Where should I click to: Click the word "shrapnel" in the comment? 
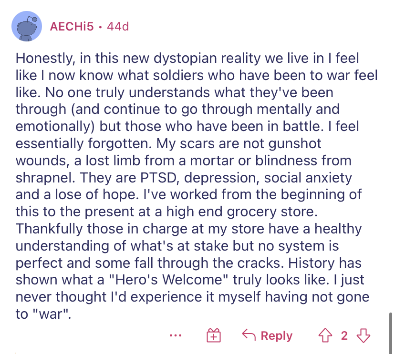click(x=44, y=178)
